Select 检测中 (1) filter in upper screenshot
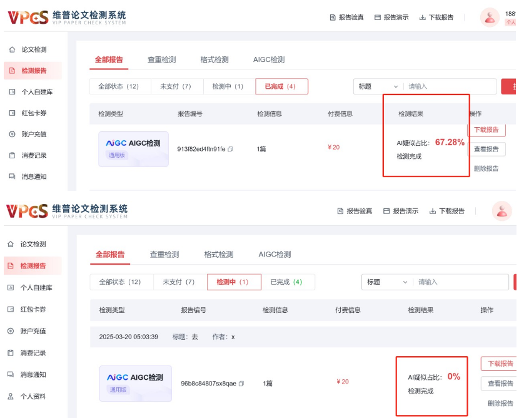 (x=229, y=86)
